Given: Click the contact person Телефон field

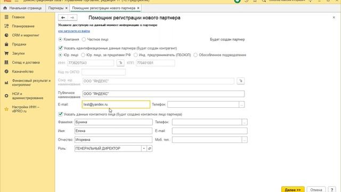Looking at the screenshot, I should pyautogui.click(x=207, y=122).
